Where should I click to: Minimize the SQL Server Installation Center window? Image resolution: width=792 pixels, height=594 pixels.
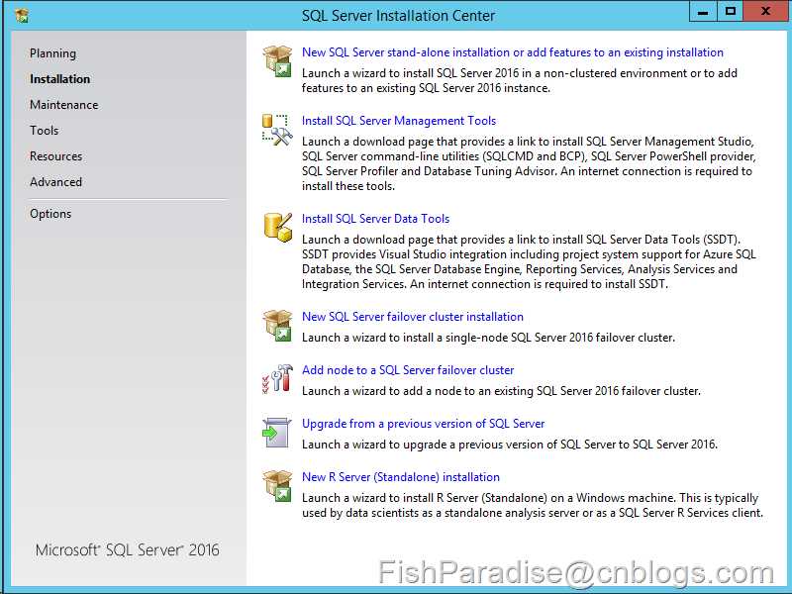(703, 12)
